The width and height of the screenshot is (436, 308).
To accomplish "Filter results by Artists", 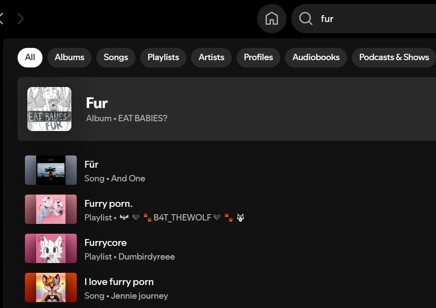I will point(211,58).
